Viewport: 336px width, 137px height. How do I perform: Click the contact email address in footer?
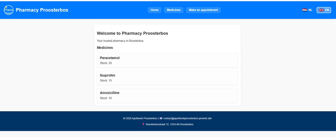pyautogui.click(x=188, y=118)
